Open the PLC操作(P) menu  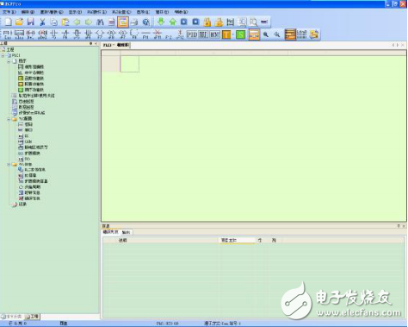tap(97, 12)
